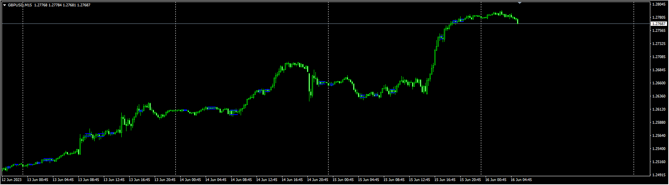The height and width of the screenshot is (185, 669).
Task: Click the 14 Jun 16:45 time label
Action: 292,180
